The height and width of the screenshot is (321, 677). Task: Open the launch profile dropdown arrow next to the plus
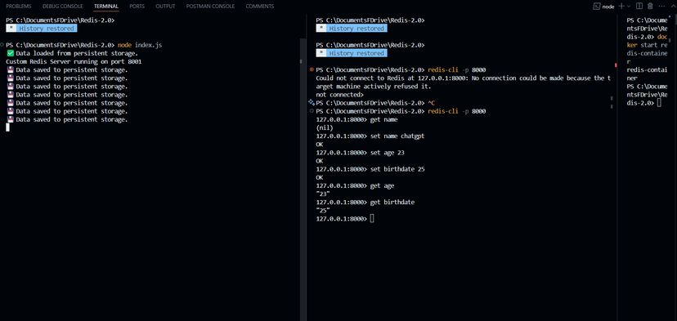tap(629, 6)
